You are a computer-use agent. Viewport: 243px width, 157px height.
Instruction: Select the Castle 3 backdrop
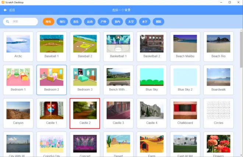coord(119,113)
